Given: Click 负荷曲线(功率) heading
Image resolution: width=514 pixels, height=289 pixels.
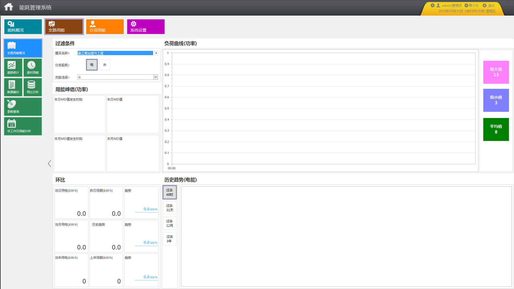Looking at the screenshot, I should pos(181,43).
